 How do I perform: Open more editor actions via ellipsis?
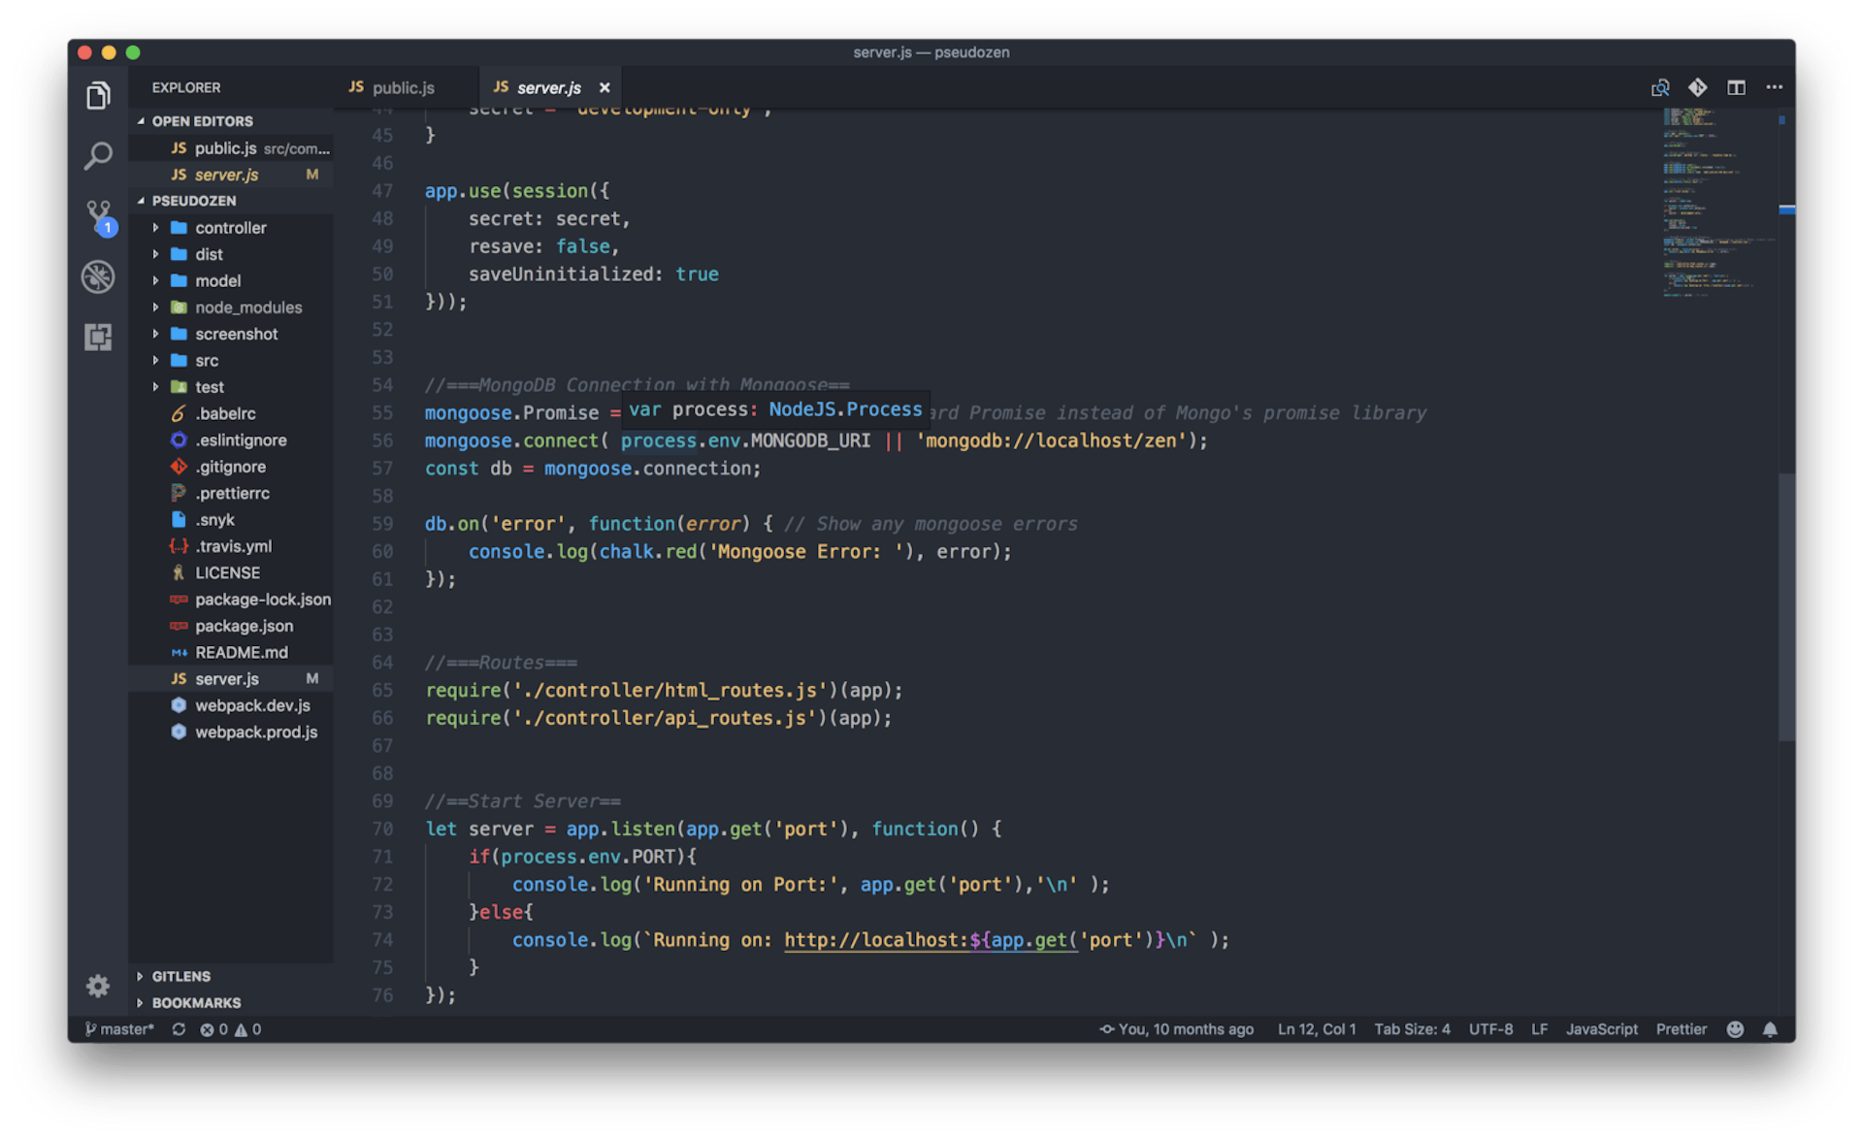click(x=1775, y=87)
